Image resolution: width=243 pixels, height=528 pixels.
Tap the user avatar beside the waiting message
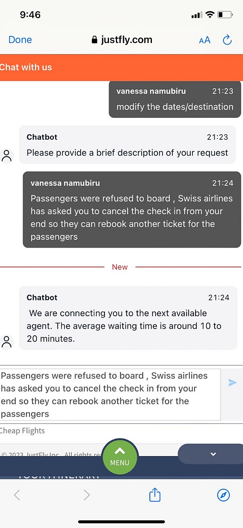[x=7, y=342]
